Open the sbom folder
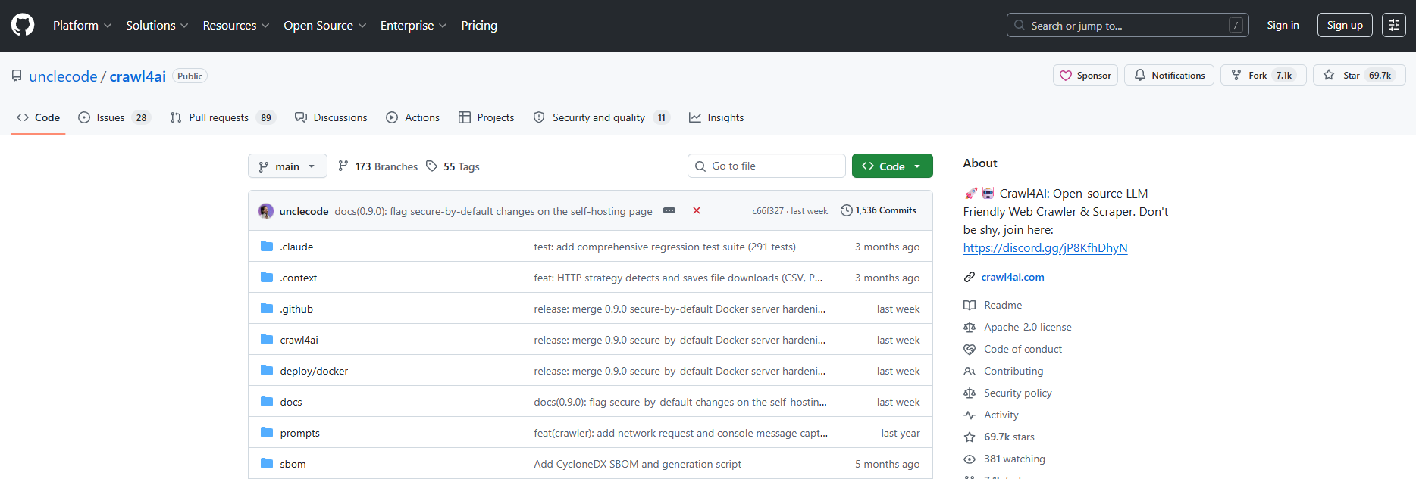This screenshot has height=479, width=1416. (x=293, y=464)
